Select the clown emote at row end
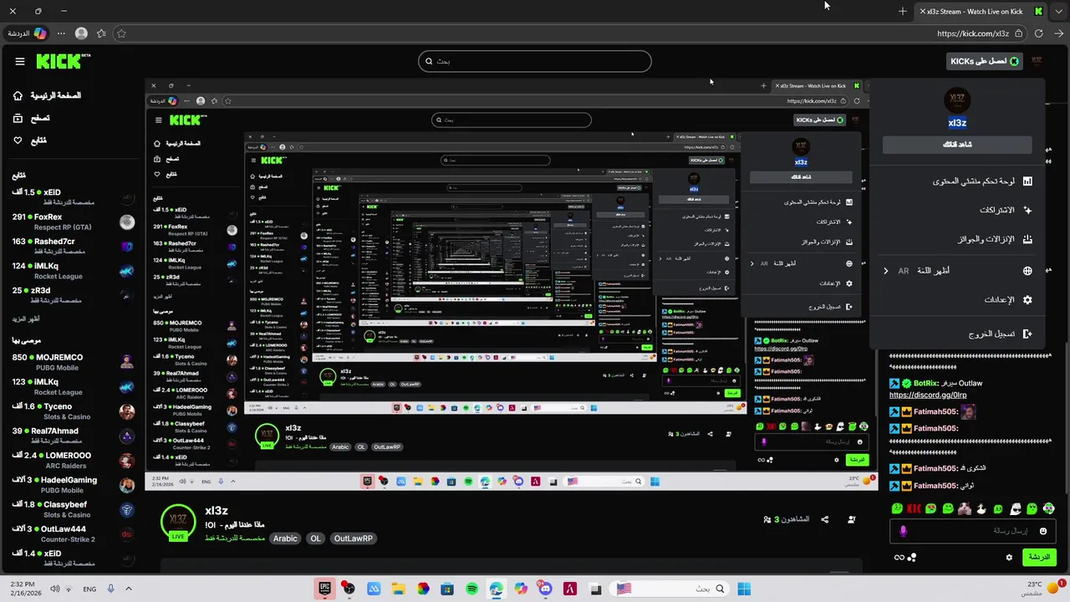The width and height of the screenshot is (1070, 602). tap(1048, 508)
